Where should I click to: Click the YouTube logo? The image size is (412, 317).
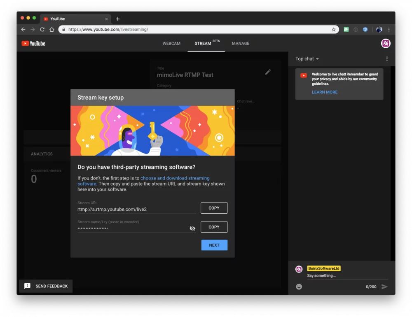tap(33, 43)
